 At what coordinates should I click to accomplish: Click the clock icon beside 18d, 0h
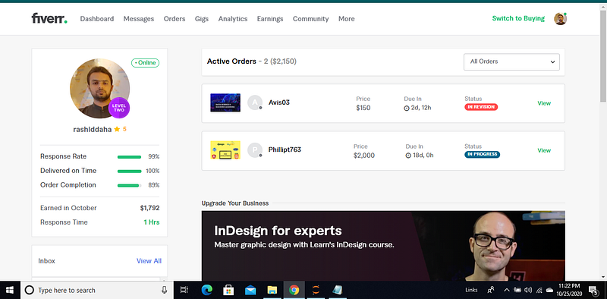[408, 156]
